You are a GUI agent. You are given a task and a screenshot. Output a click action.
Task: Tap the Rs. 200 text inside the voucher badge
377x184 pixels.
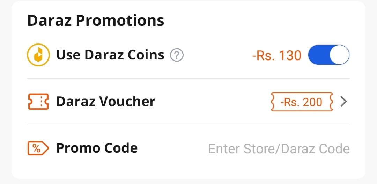click(x=304, y=102)
